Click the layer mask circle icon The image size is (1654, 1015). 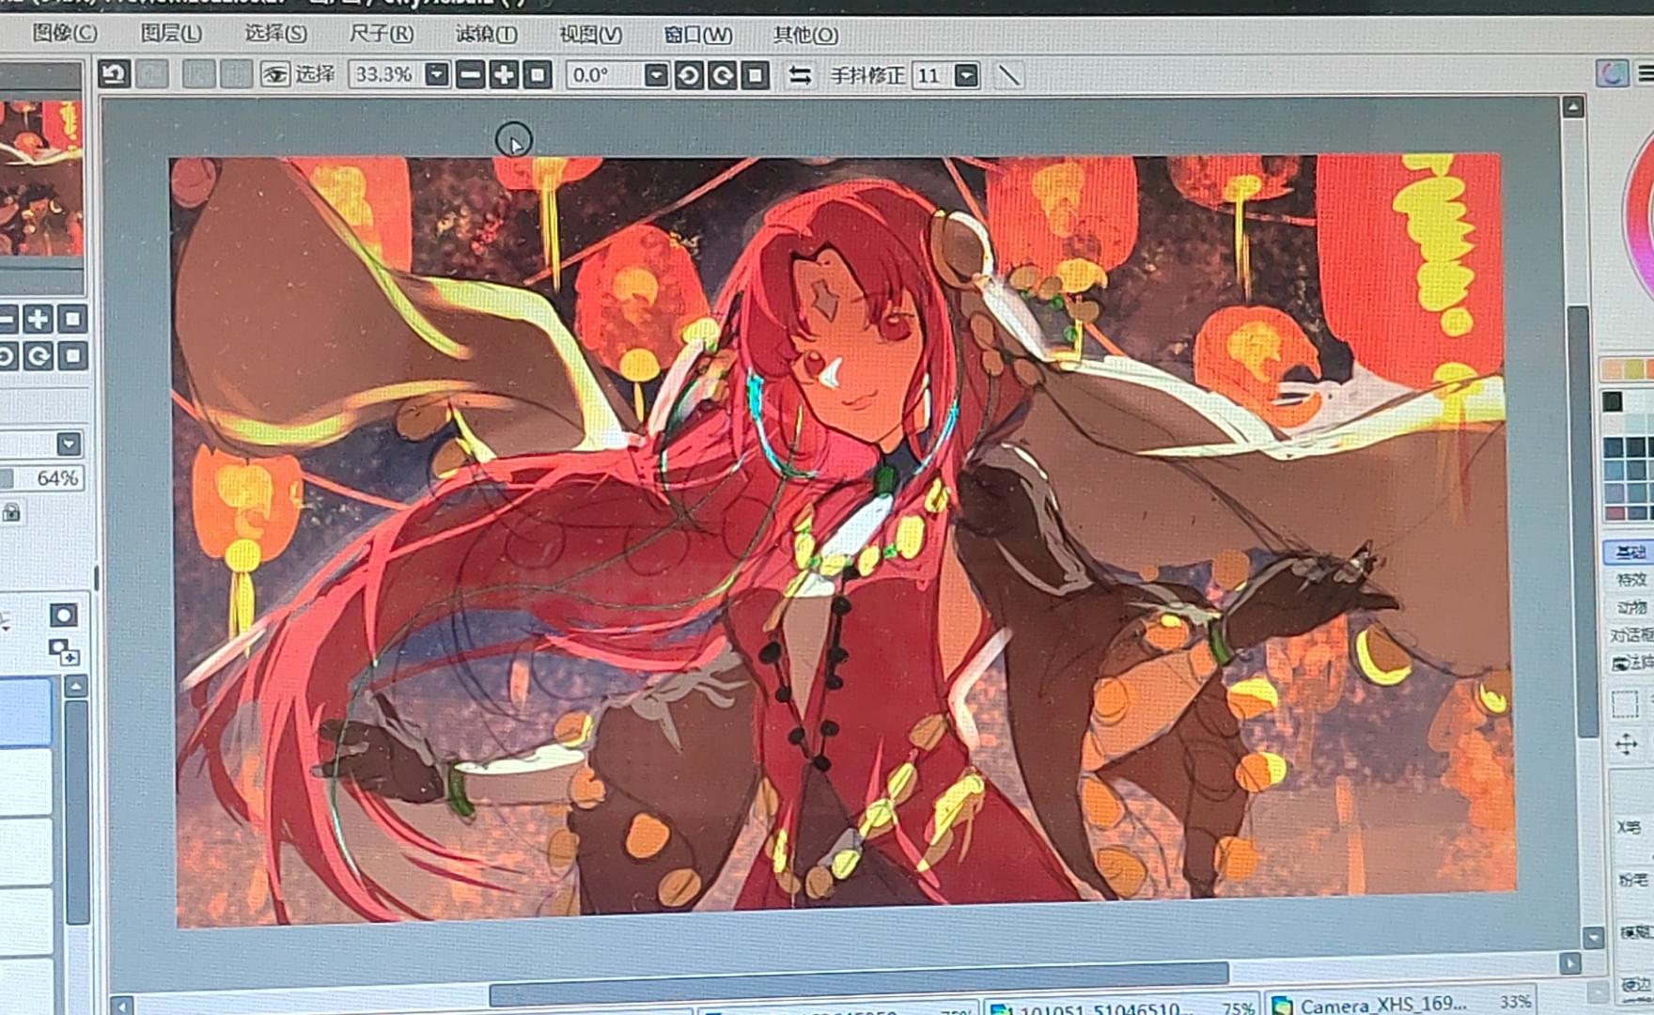pyautogui.click(x=63, y=616)
